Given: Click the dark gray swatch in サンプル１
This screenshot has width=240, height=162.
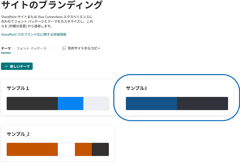Looking at the screenshot, I should (x=32, y=103).
